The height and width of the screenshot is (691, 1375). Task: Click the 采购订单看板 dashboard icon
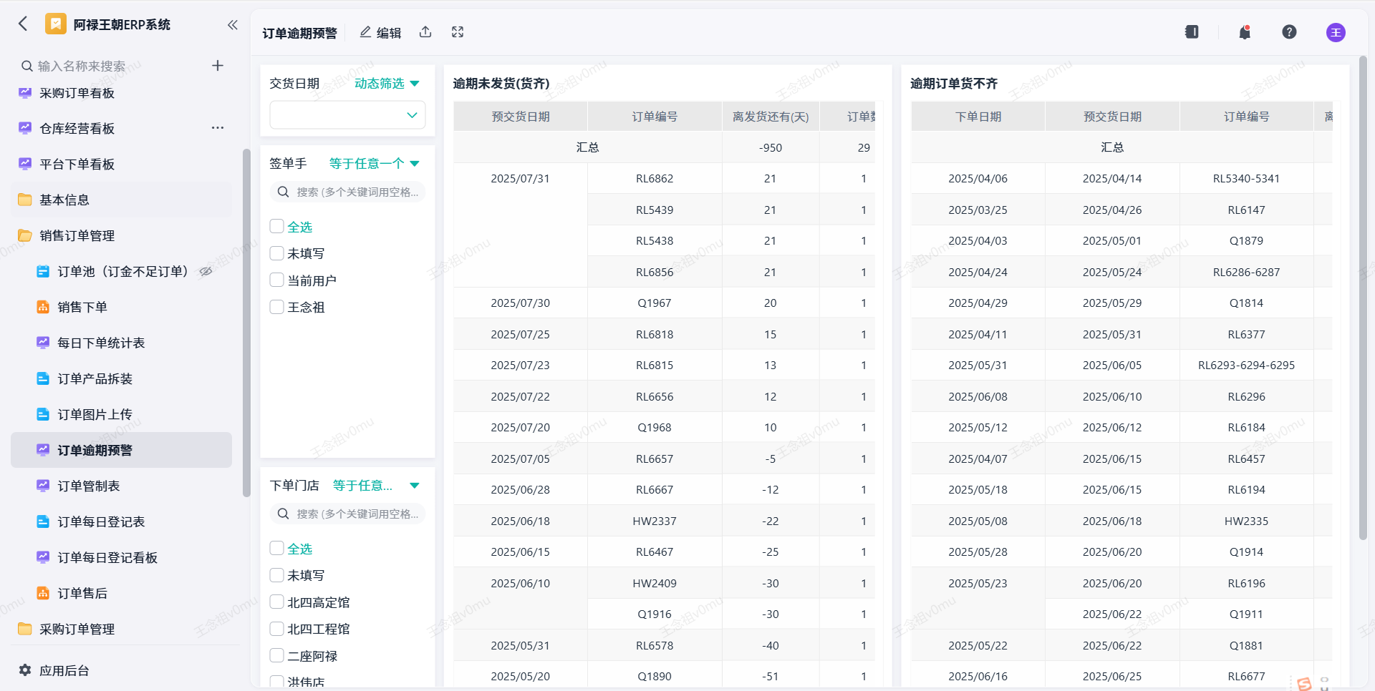click(x=25, y=93)
